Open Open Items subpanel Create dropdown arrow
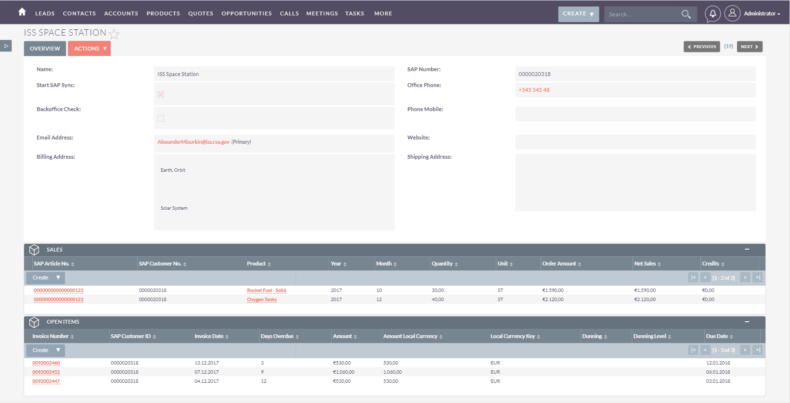The width and height of the screenshot is (790, 403). pos(58,350)
